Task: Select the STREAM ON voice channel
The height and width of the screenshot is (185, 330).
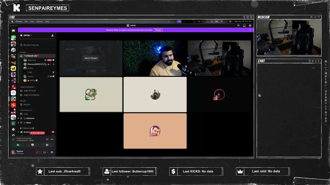Action: (37, 56)
